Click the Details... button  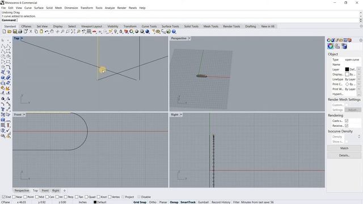pyautogui.click(x=344, y=155)
